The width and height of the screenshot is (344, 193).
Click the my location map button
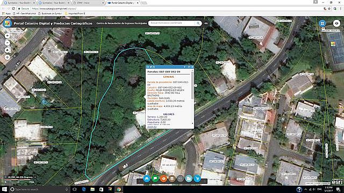7,57
